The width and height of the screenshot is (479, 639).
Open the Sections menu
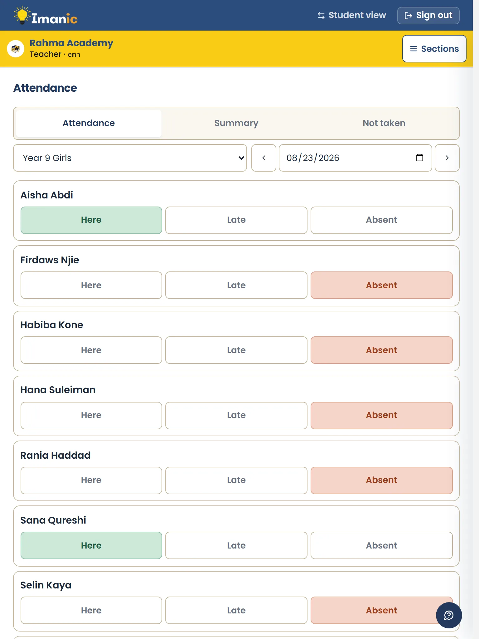coord(434,49)
